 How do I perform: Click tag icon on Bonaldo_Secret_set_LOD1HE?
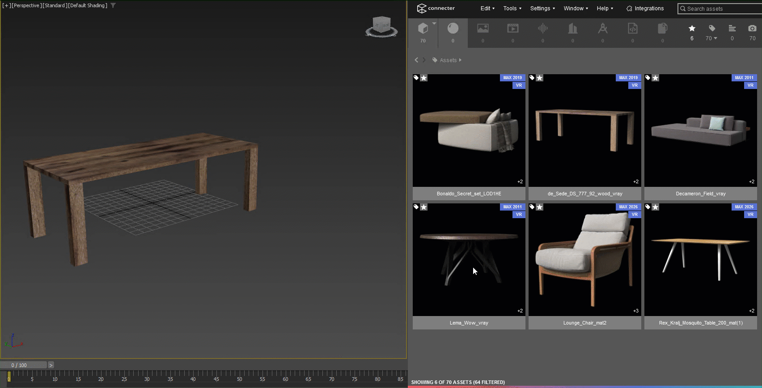[416, 78]
